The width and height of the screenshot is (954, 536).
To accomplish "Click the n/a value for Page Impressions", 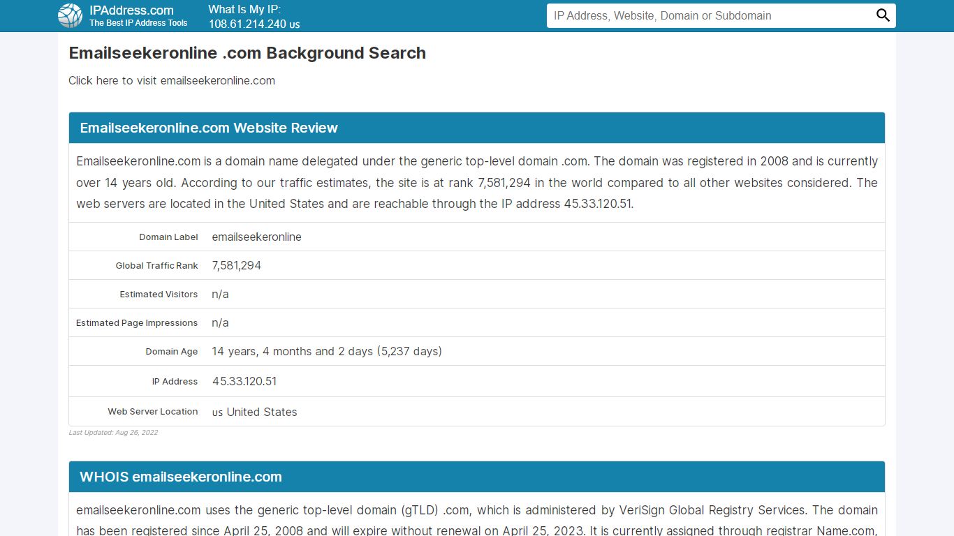I will click(220, 322).
